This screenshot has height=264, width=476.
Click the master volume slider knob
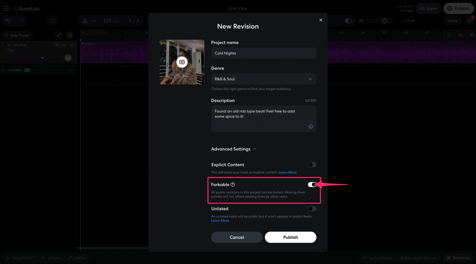[384, 21]
